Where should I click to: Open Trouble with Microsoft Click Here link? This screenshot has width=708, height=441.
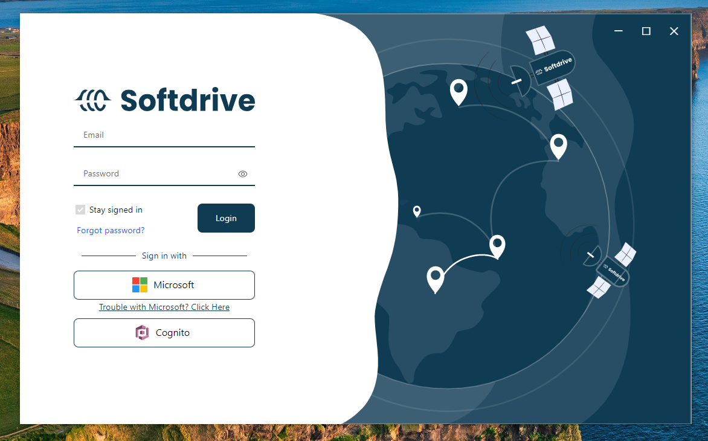164,307
